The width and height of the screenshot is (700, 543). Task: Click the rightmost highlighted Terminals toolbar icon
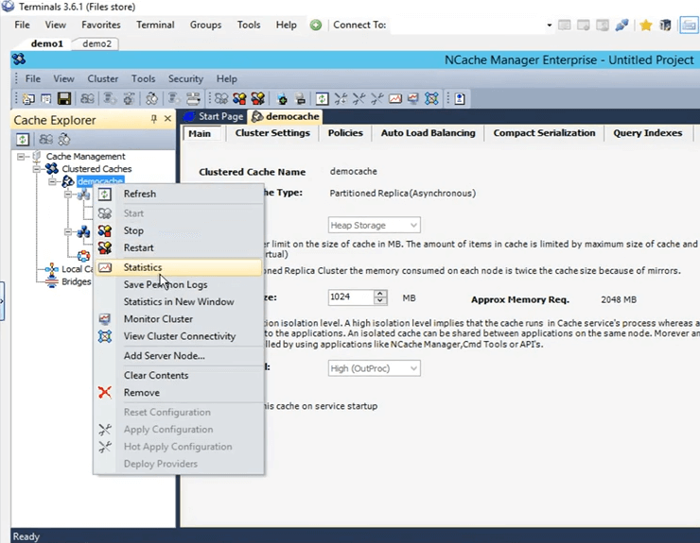click(689, 25)
